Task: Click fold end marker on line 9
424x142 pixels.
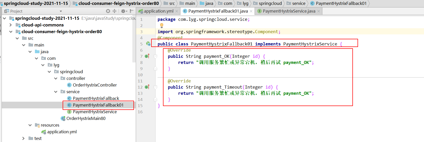Action: coord(155,69)
